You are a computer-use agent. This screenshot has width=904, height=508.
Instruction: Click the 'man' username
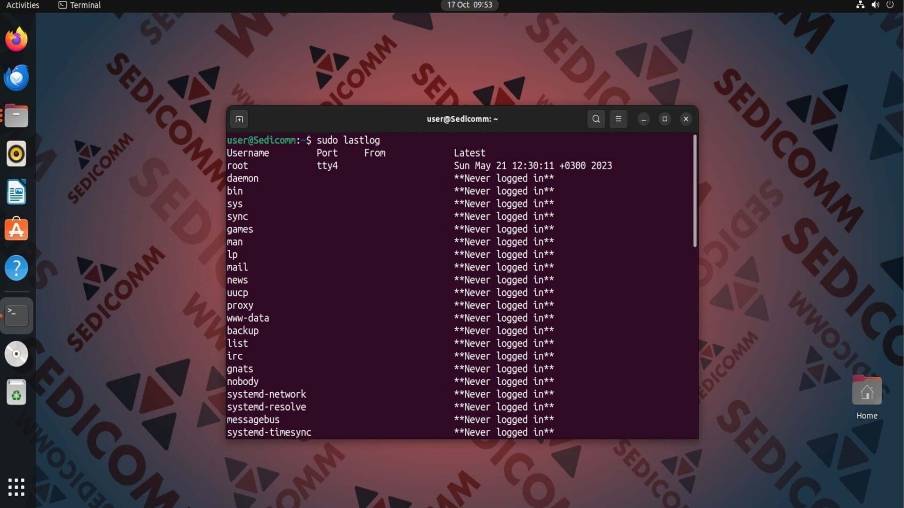pos(234,242)
